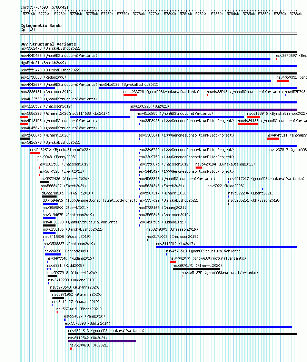Screen dimensions: 307x362
Task: Open nsv6112542 (Wu2021) variant
Action: pyautogui.click(x=88, y=338)
